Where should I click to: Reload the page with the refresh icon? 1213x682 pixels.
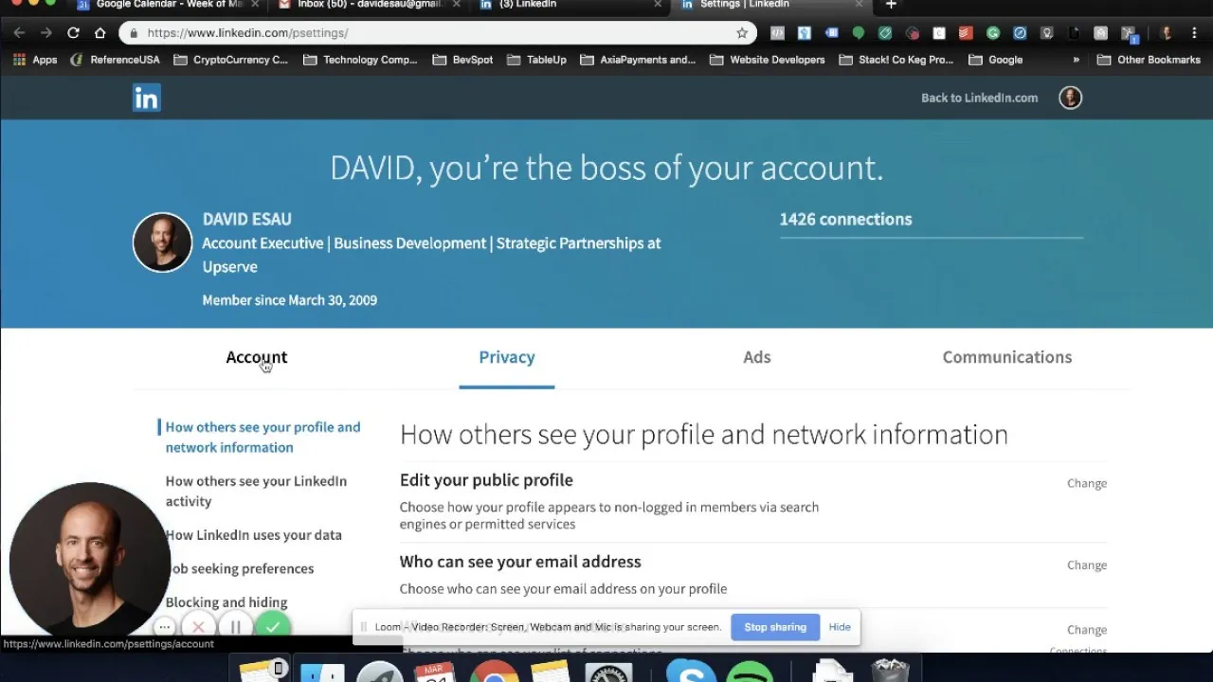73,32
